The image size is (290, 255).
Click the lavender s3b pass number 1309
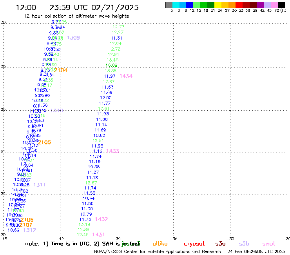coord(73,38)
